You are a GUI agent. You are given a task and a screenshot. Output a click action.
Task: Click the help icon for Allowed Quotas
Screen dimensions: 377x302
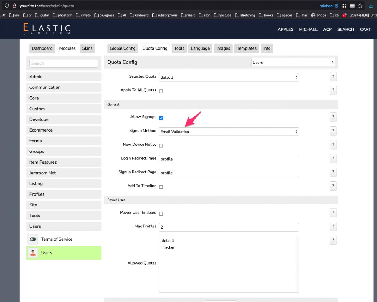coord(333,240)
